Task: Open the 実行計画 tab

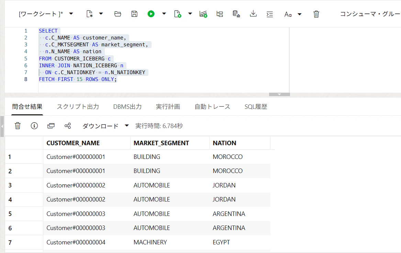Action: 168,106
